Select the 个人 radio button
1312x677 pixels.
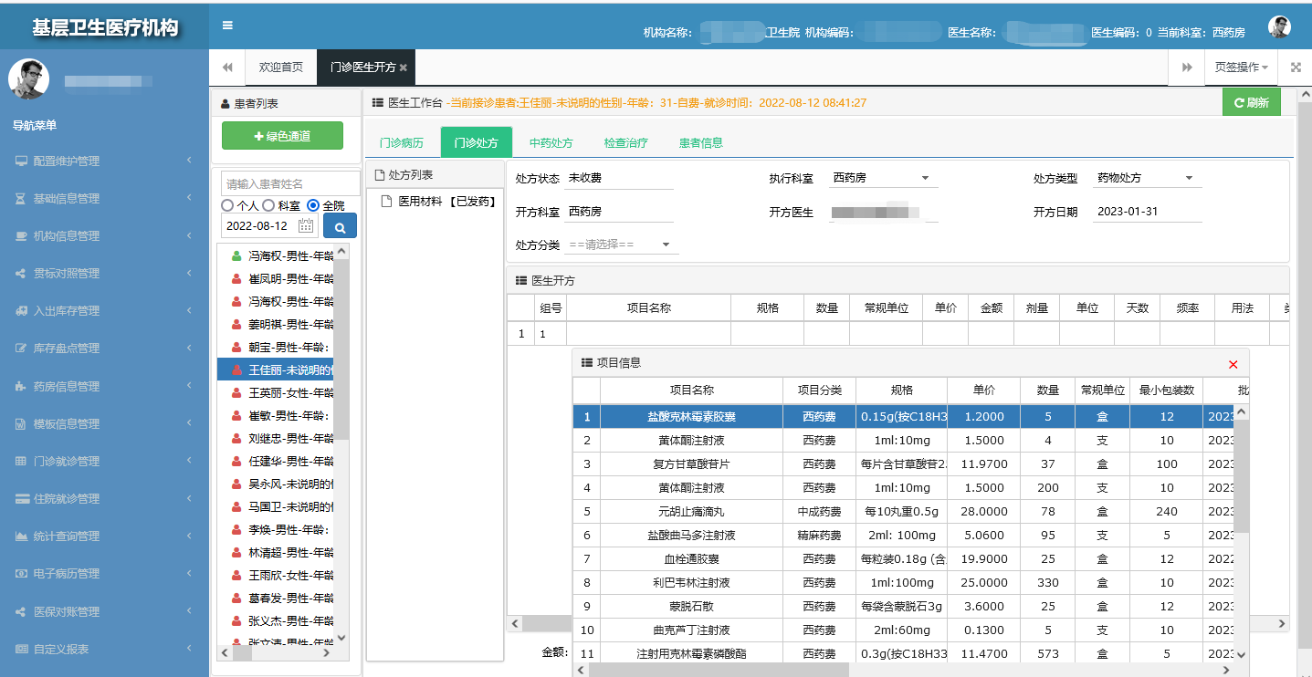pos(227,206)
